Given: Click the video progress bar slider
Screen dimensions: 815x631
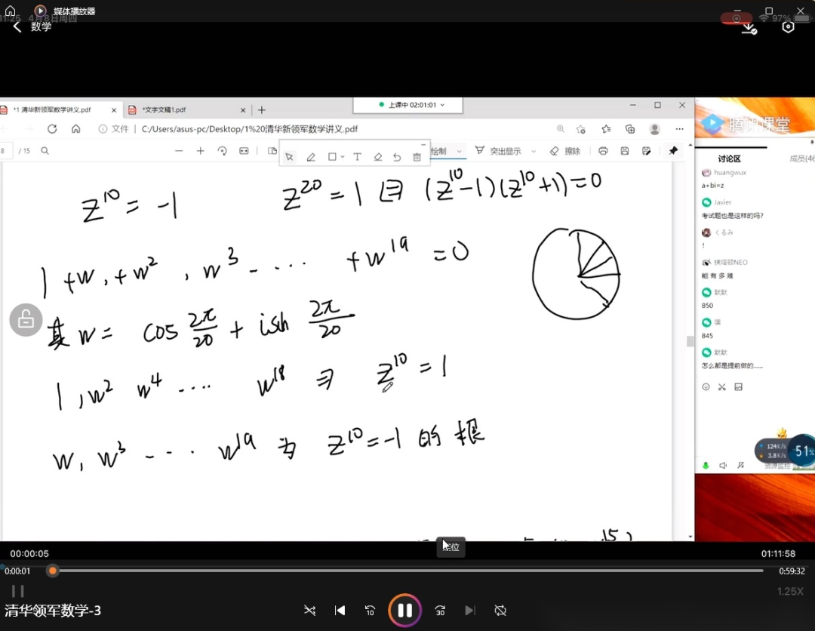Looking at the screenshot, I should tap(53, 571).
